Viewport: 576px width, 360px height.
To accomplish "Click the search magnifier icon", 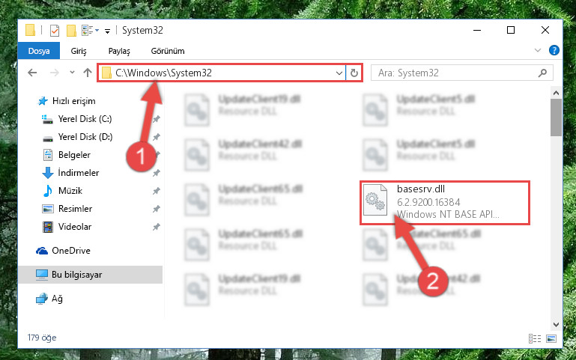I will 542,73.
